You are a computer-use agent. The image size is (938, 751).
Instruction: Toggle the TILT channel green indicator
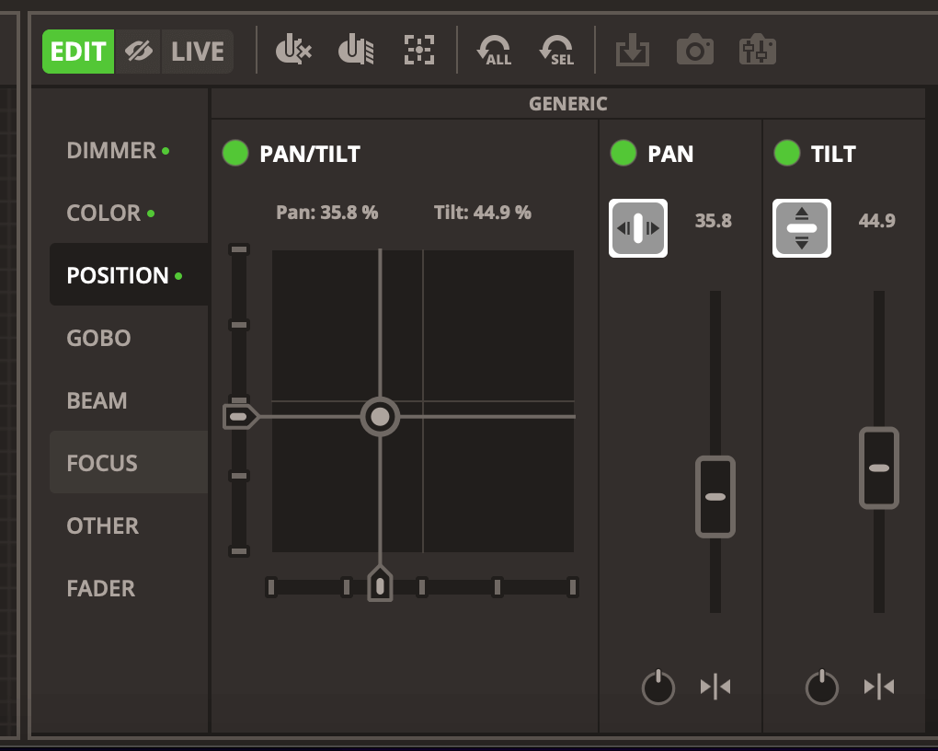[787, 154]
